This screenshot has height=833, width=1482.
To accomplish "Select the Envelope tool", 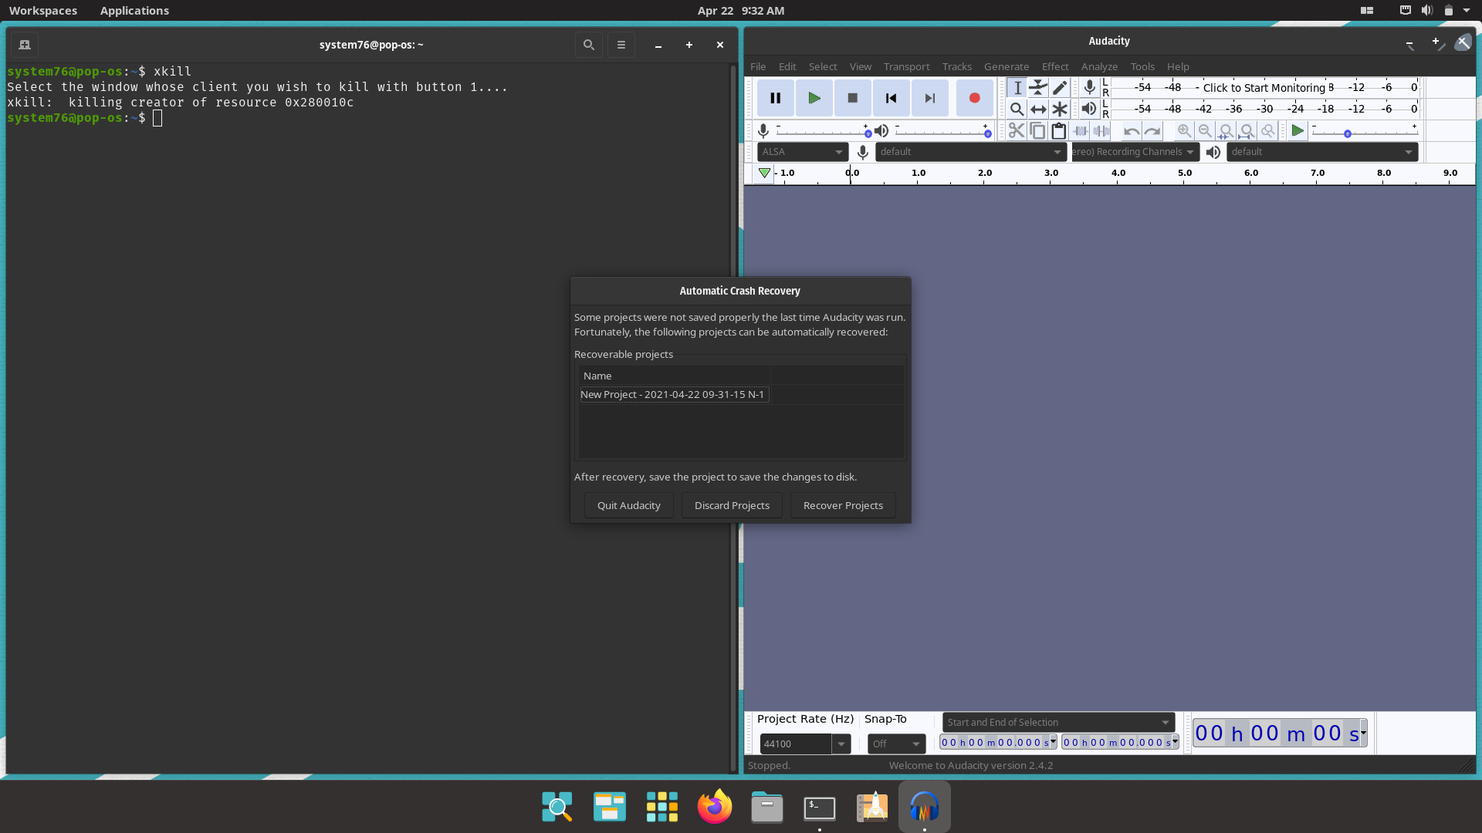I will tap(1037, 87).
